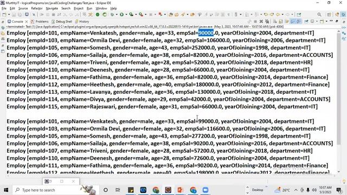Click the Coverage launch icon
The image size is (347, 195).
pyautogui.click(x=131, y=15)
